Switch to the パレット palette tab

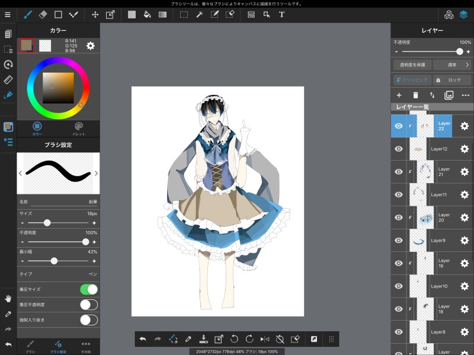tap(79, 128)
